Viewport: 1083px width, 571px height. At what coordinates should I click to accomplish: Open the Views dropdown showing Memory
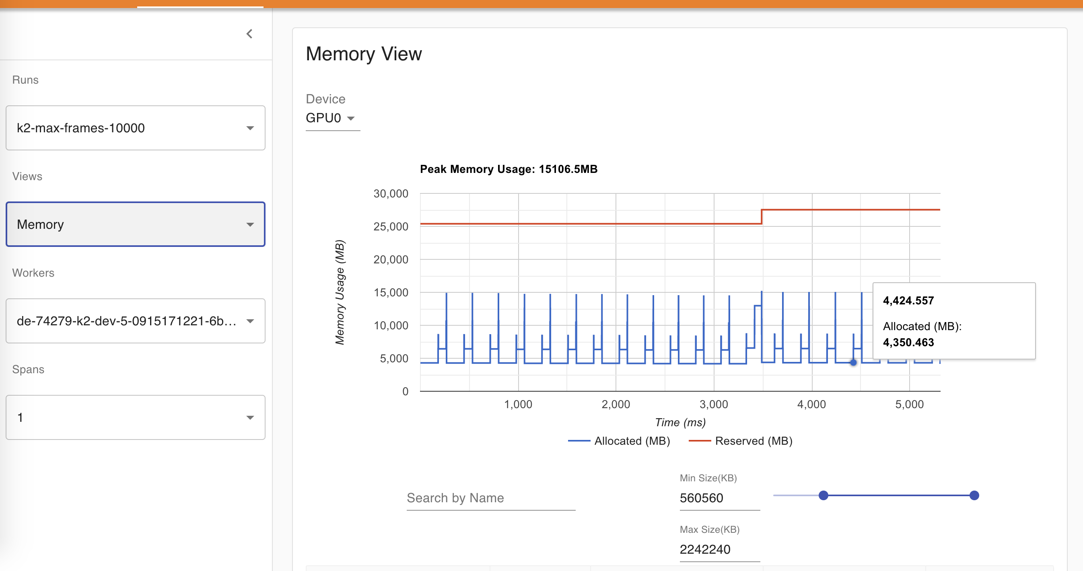pos(135,224)
